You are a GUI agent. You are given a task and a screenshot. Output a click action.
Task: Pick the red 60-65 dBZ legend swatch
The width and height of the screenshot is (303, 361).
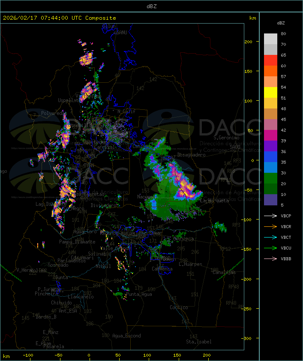pos(270,60)
